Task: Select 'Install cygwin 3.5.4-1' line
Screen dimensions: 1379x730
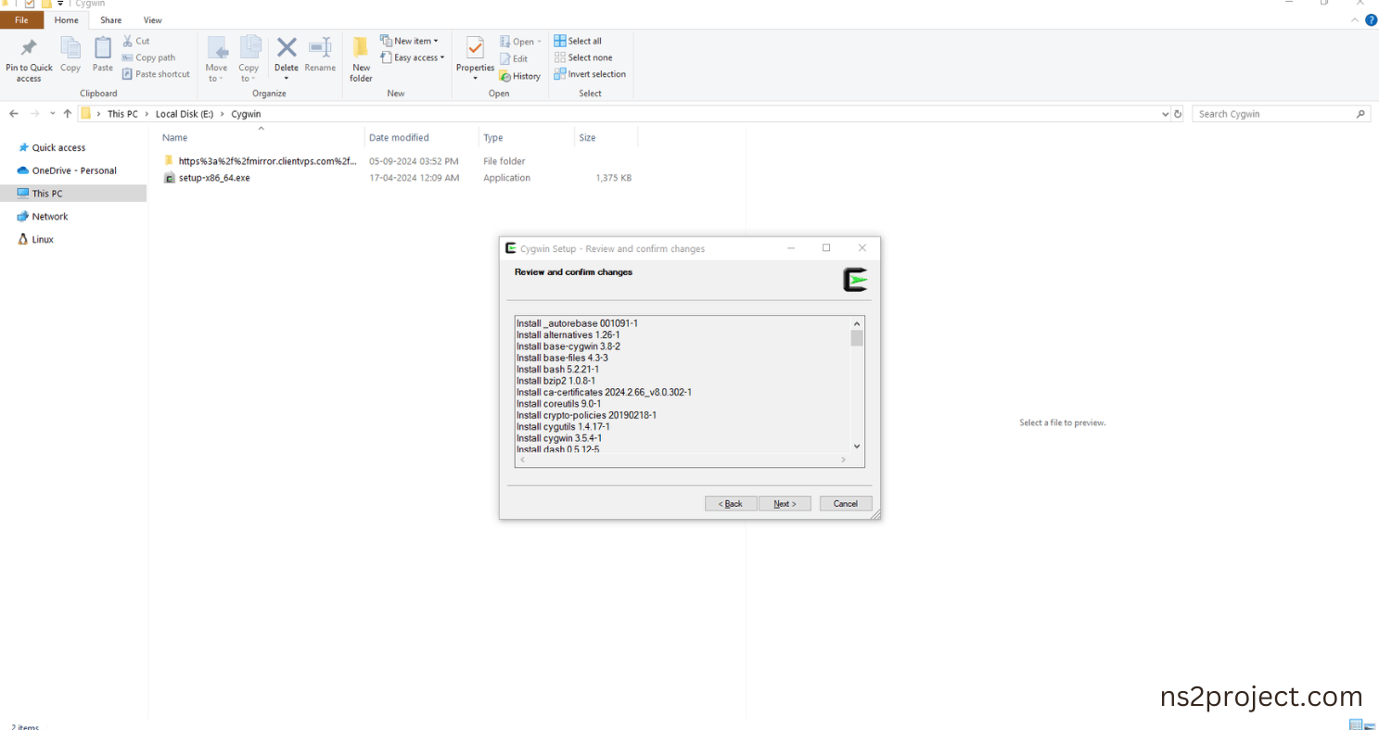Action: [x=559, y=438]
